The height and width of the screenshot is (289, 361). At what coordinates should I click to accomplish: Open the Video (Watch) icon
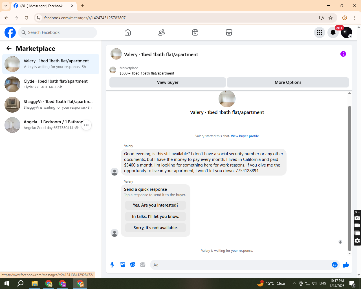tap(195, 32)
